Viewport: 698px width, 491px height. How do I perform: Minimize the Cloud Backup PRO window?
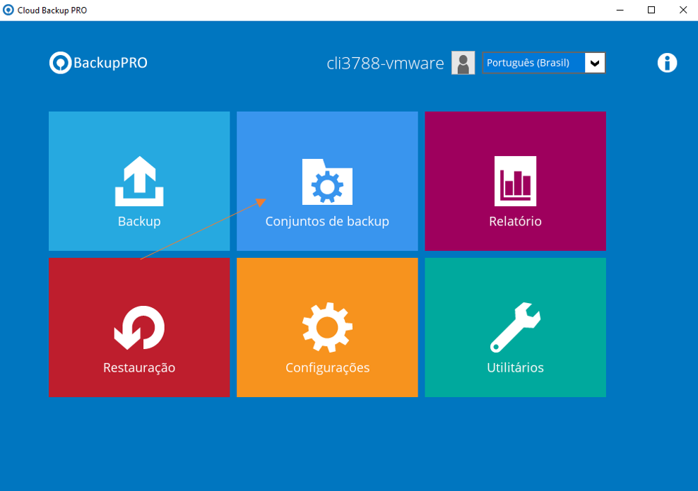point(619,10)
